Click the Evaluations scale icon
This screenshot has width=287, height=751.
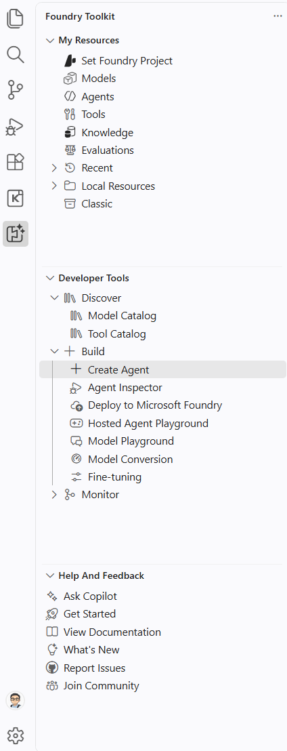70,150
